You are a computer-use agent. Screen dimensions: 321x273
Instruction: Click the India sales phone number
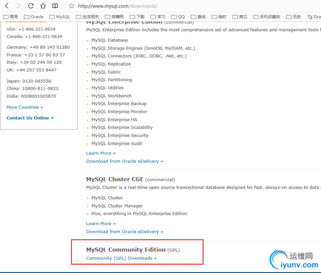pos(38,96)
